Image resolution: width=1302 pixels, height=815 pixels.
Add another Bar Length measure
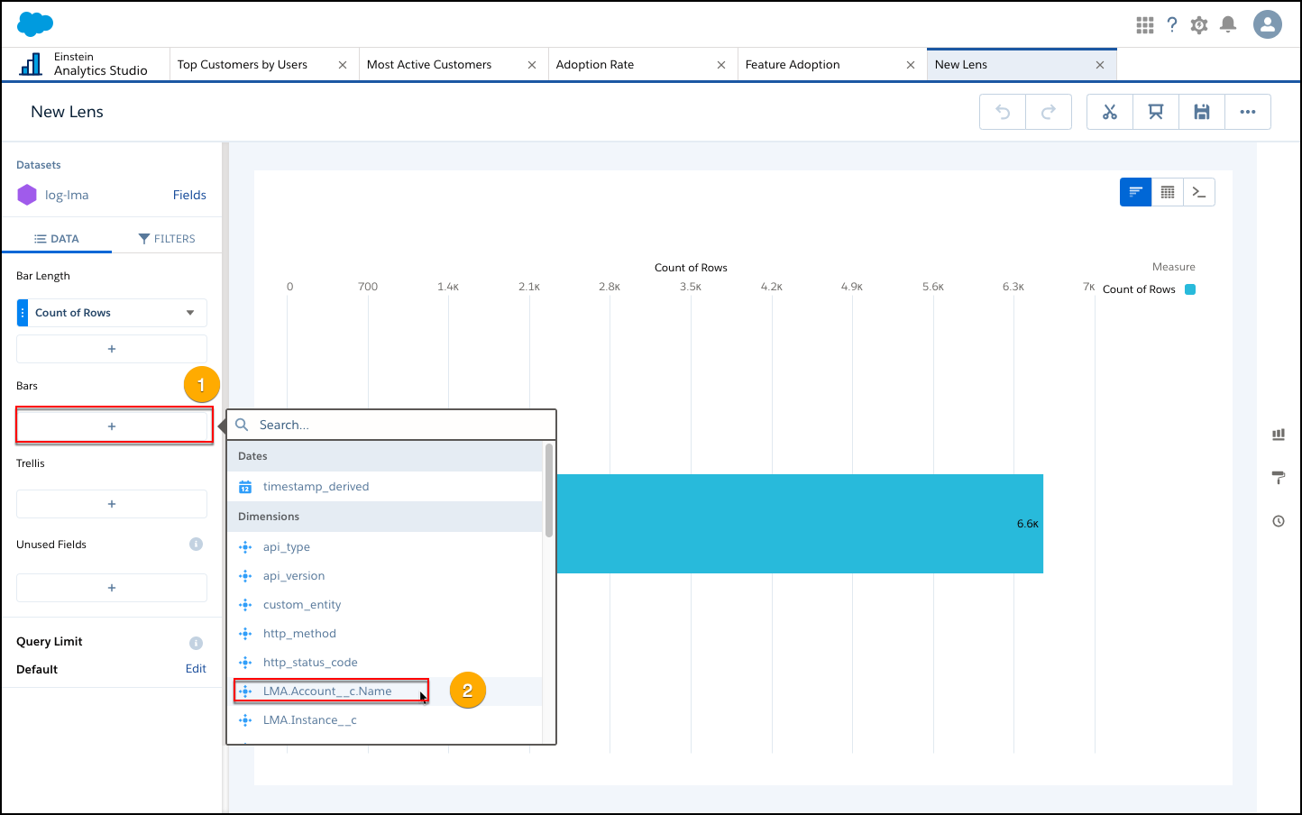point(112,349)
